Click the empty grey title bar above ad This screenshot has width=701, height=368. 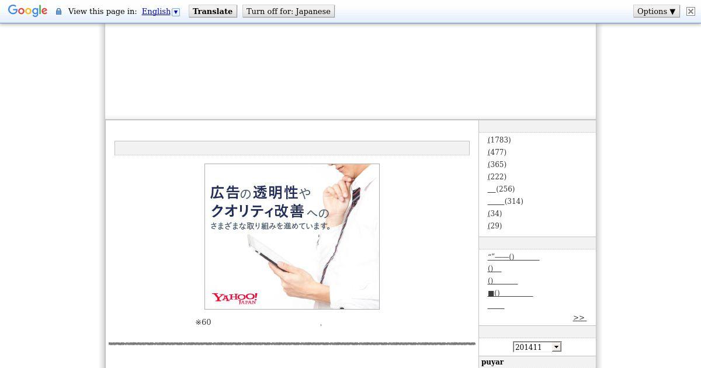pos(292,148)
